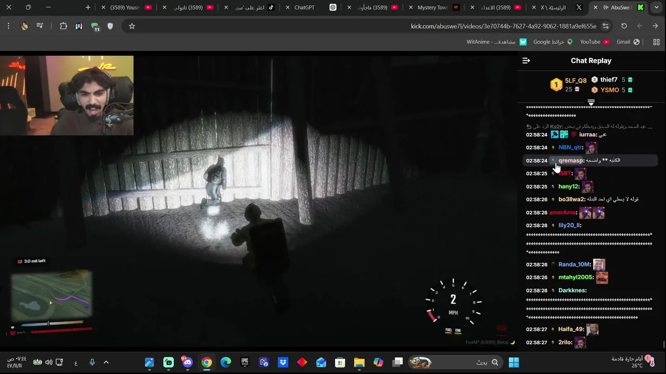Open the media controls icon in toolbar
This screenshot has width=666, height=374.
pos(40,26)
